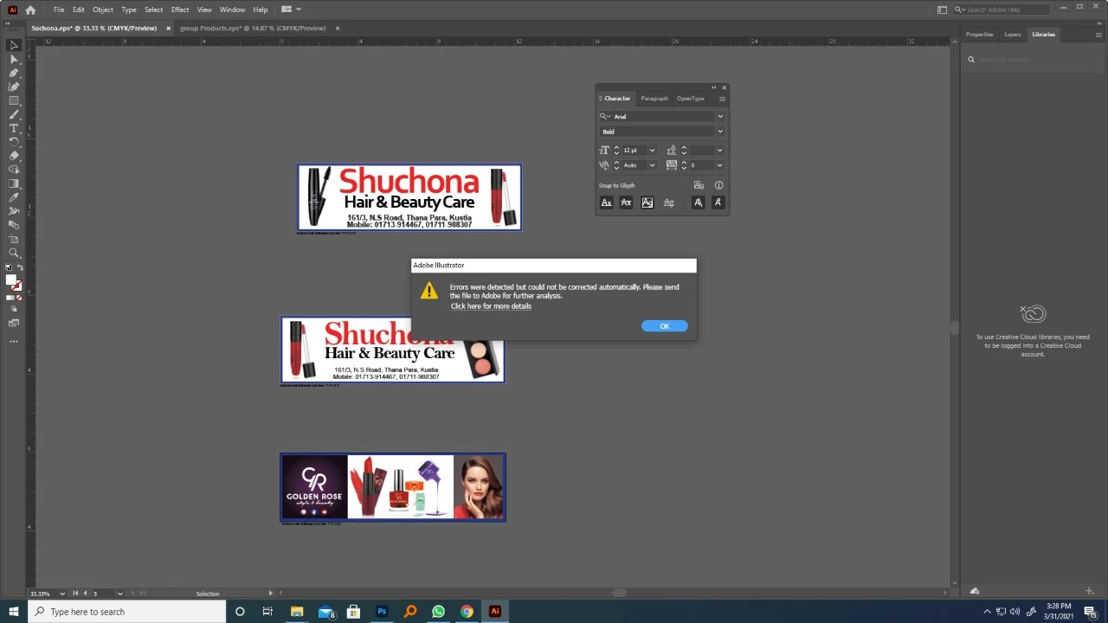Select the Selection tool arrow

click(14, 45)
